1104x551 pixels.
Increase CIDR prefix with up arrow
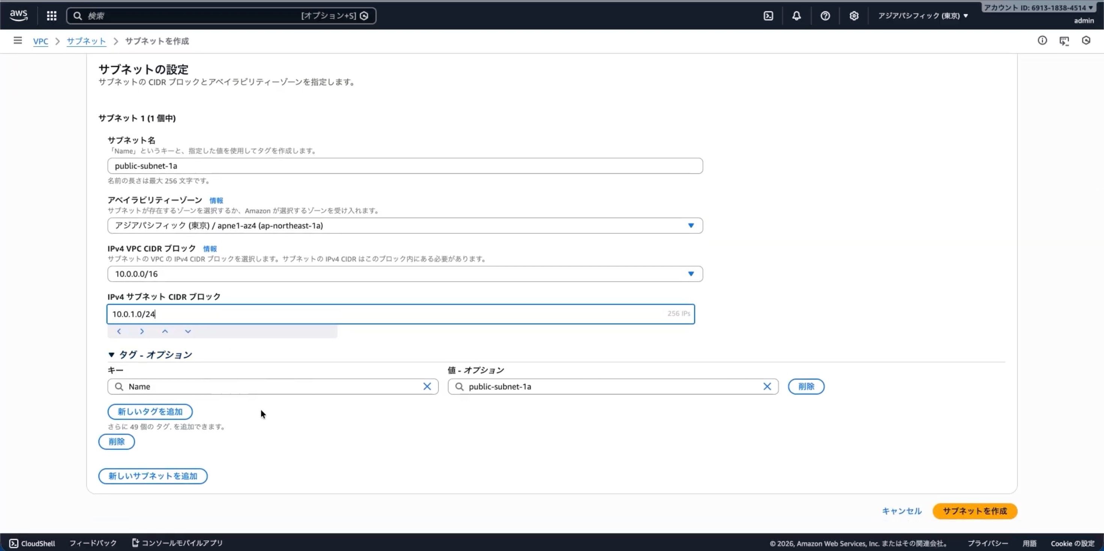click(165, 331)
